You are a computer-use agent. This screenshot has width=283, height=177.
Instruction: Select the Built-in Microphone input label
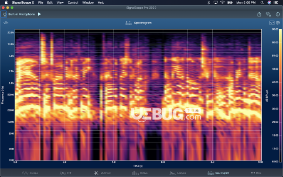coord(22,14)
